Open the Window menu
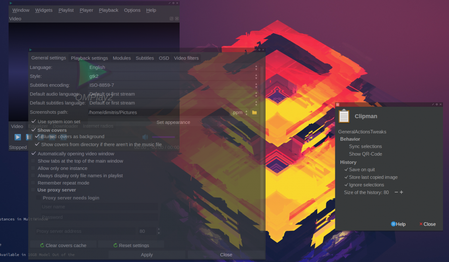Image resolution: width=449 pixels, height=262 pixels. tap(21, 10)
